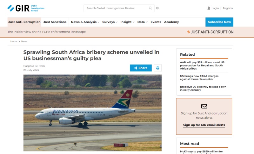254x154 pixels.
Task: Open Sign up for GIR email alerts
Action: 204,125
